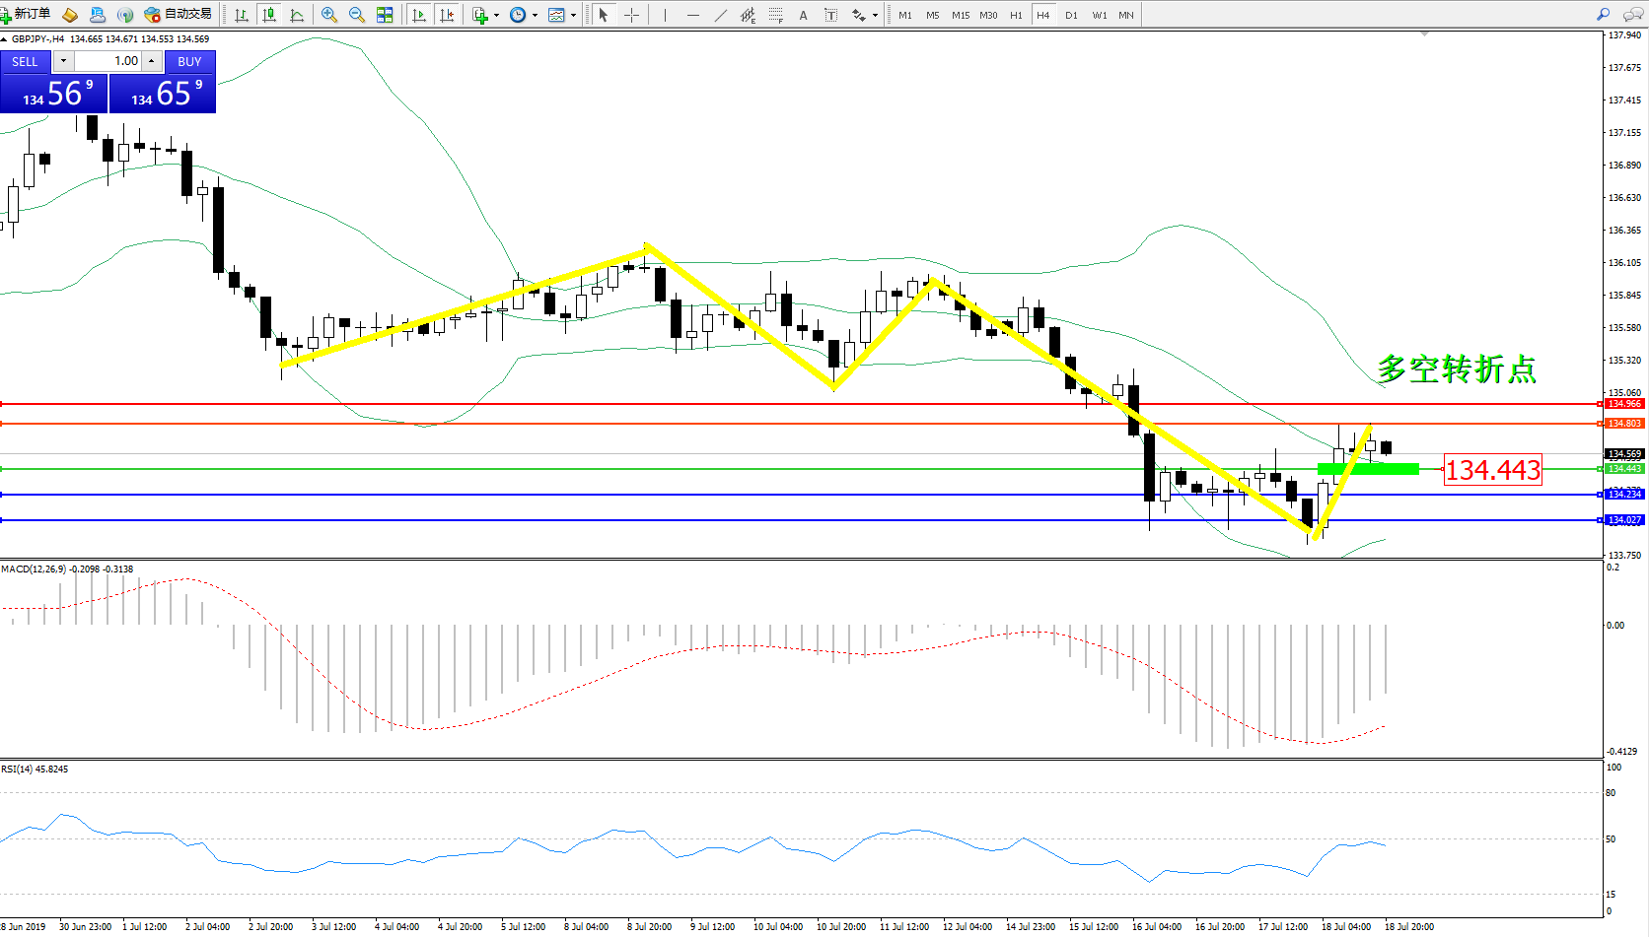
Task: Open the templates dropdown arrow
Action: click(573, 15)
